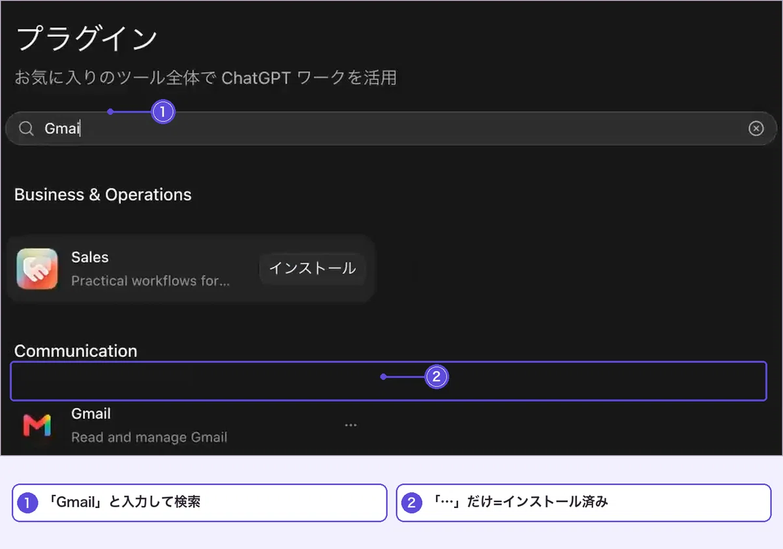Viewport: 783px width, 549px height.
Task: Install the Sales plugin via インストール button
Action: pyautogui.click(x=313, y=268)
